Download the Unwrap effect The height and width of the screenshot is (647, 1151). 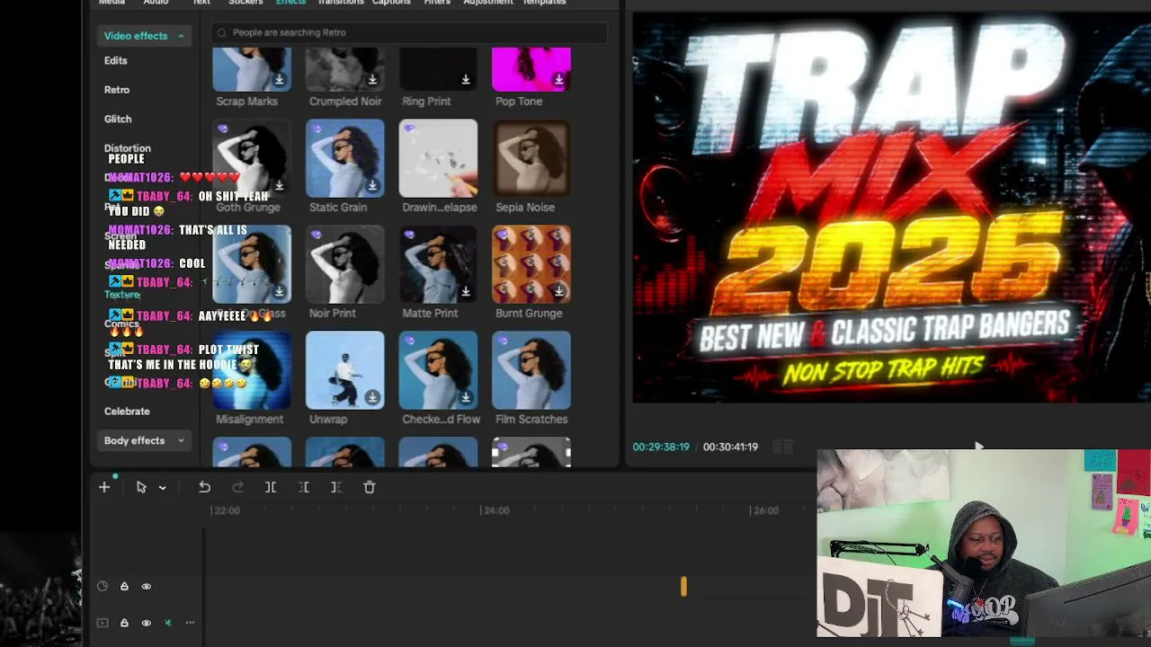point(372,398)
